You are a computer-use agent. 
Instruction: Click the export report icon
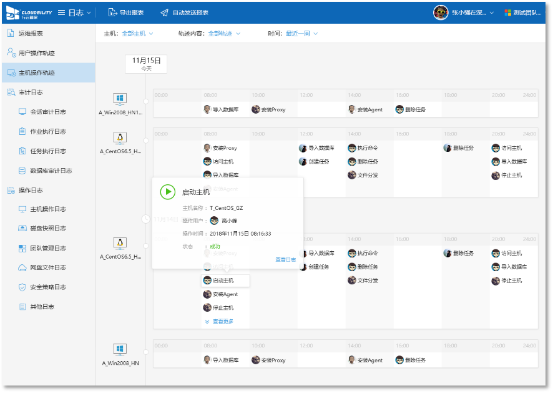pos(112,12)
